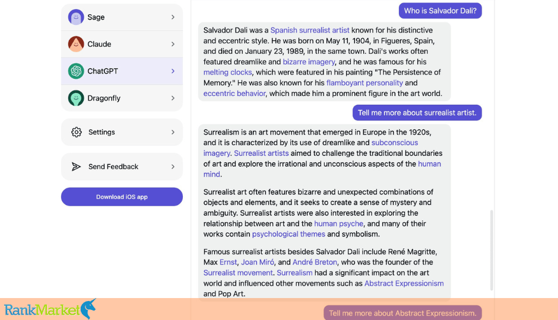
Task: Click the Send Feedback paper plane icon
Action: (x=76, y=167)
